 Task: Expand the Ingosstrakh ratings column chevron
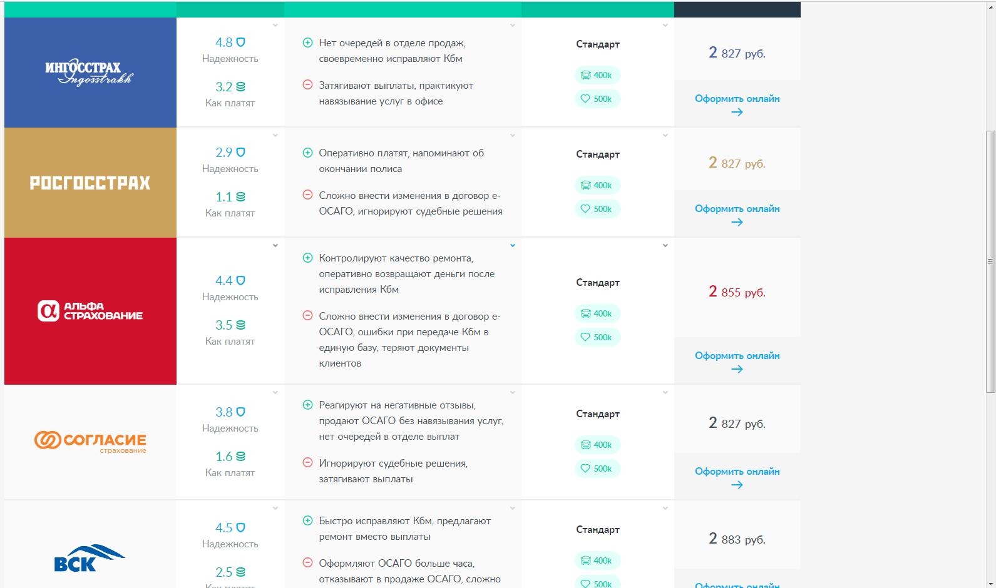tap(275, 26)
